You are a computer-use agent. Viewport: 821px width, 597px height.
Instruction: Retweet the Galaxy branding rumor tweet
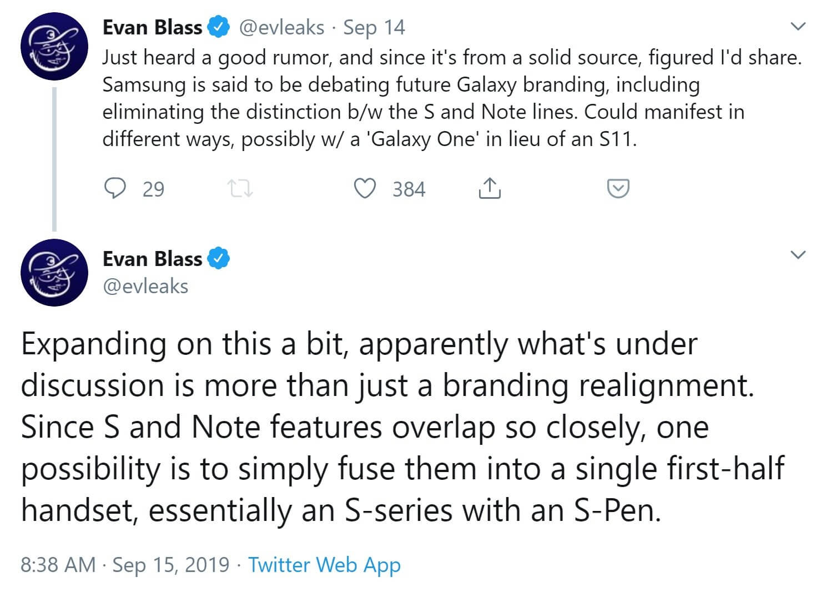pyautogui.click(x=241, y=189)
